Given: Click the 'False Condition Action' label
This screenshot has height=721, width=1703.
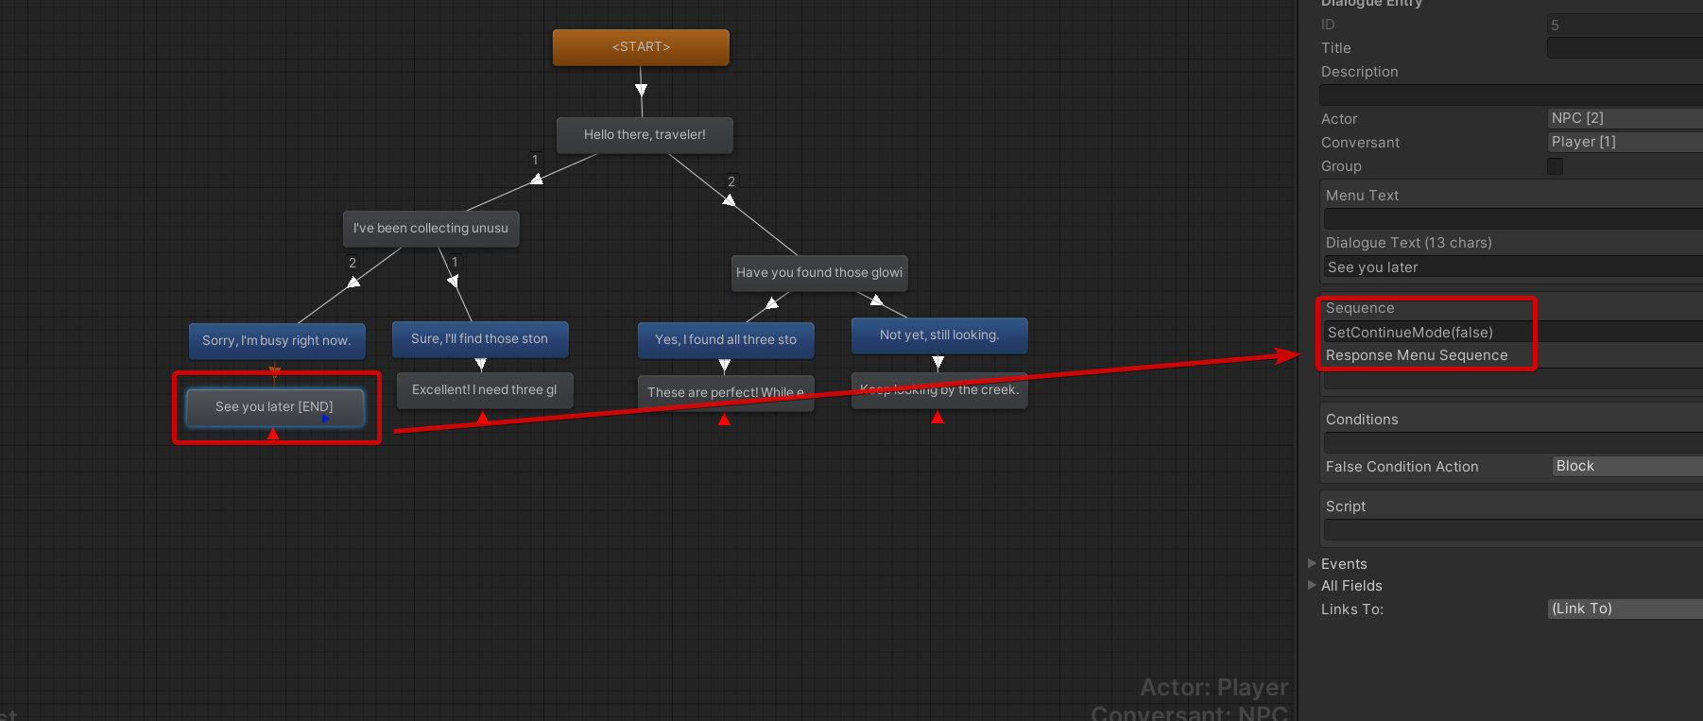Looking at the screenshot, I should tap(1402, 467).
